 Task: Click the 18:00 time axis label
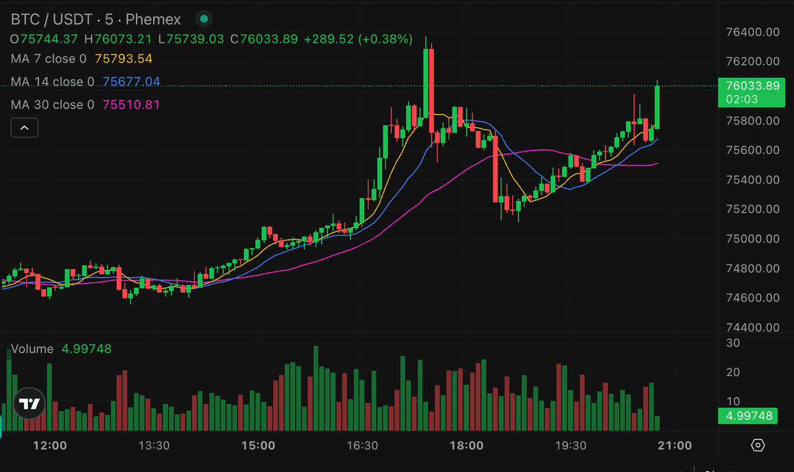466,445
